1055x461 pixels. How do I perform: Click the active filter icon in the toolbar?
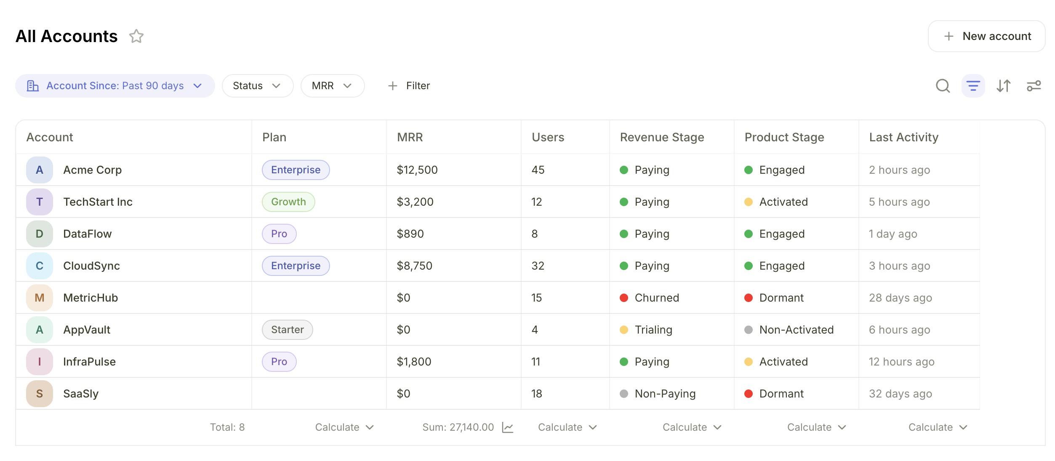[x=973, y=86]
